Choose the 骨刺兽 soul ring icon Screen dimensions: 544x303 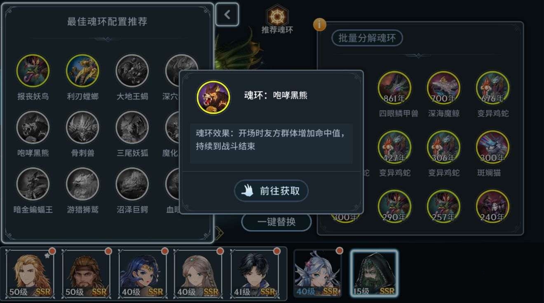coord(82,127)
